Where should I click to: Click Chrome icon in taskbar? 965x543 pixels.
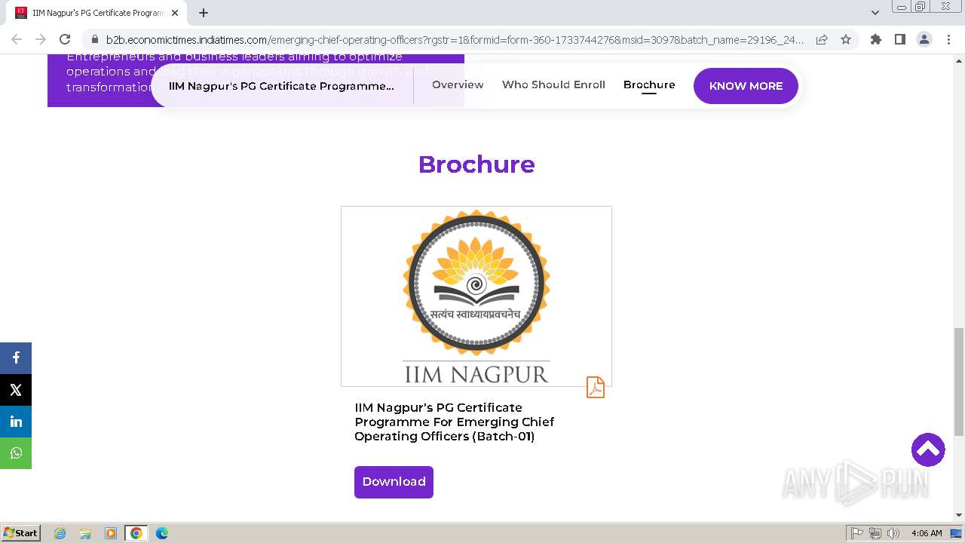pos(136,533)
